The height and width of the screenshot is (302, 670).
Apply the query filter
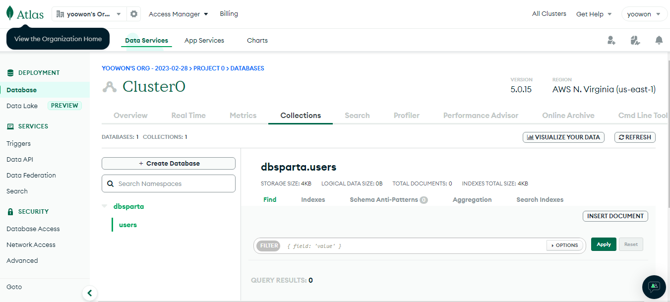(x=604, y=244)
